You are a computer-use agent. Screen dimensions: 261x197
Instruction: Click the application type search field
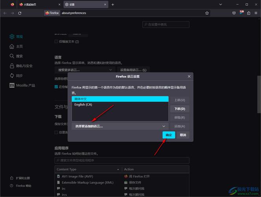pyautogui.click(x=122, y=160)
